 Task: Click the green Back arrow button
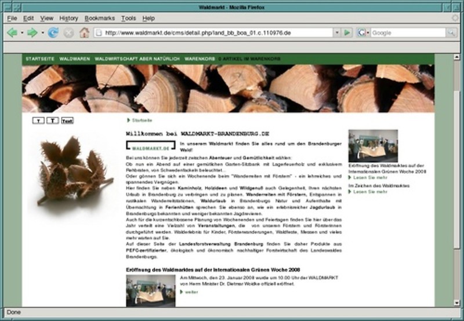coord(12,32)
